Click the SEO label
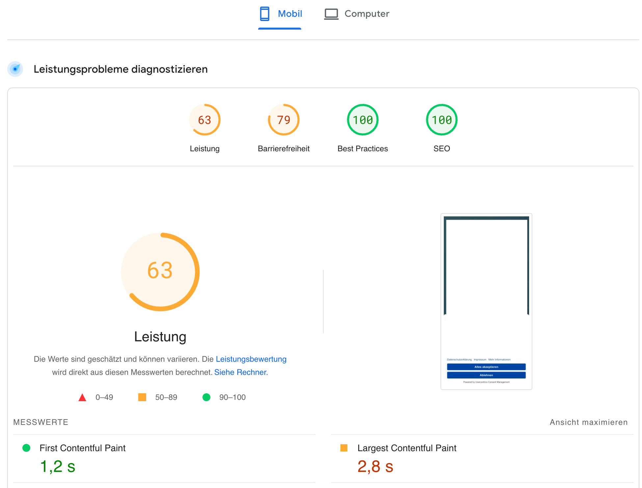Viewport: 642px width, 488px height. pos(441,149)
